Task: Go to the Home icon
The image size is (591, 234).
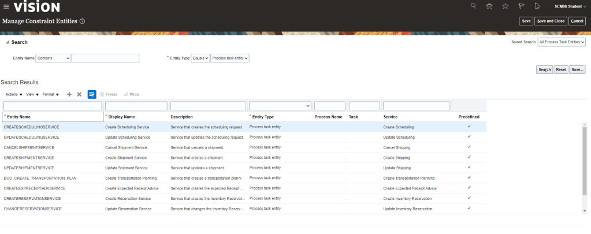Action: (x=489, y=6)
